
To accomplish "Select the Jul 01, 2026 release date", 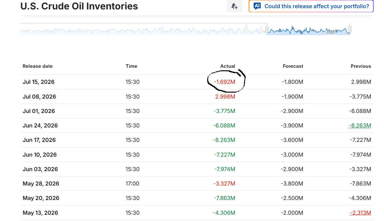I will (39, 111).
